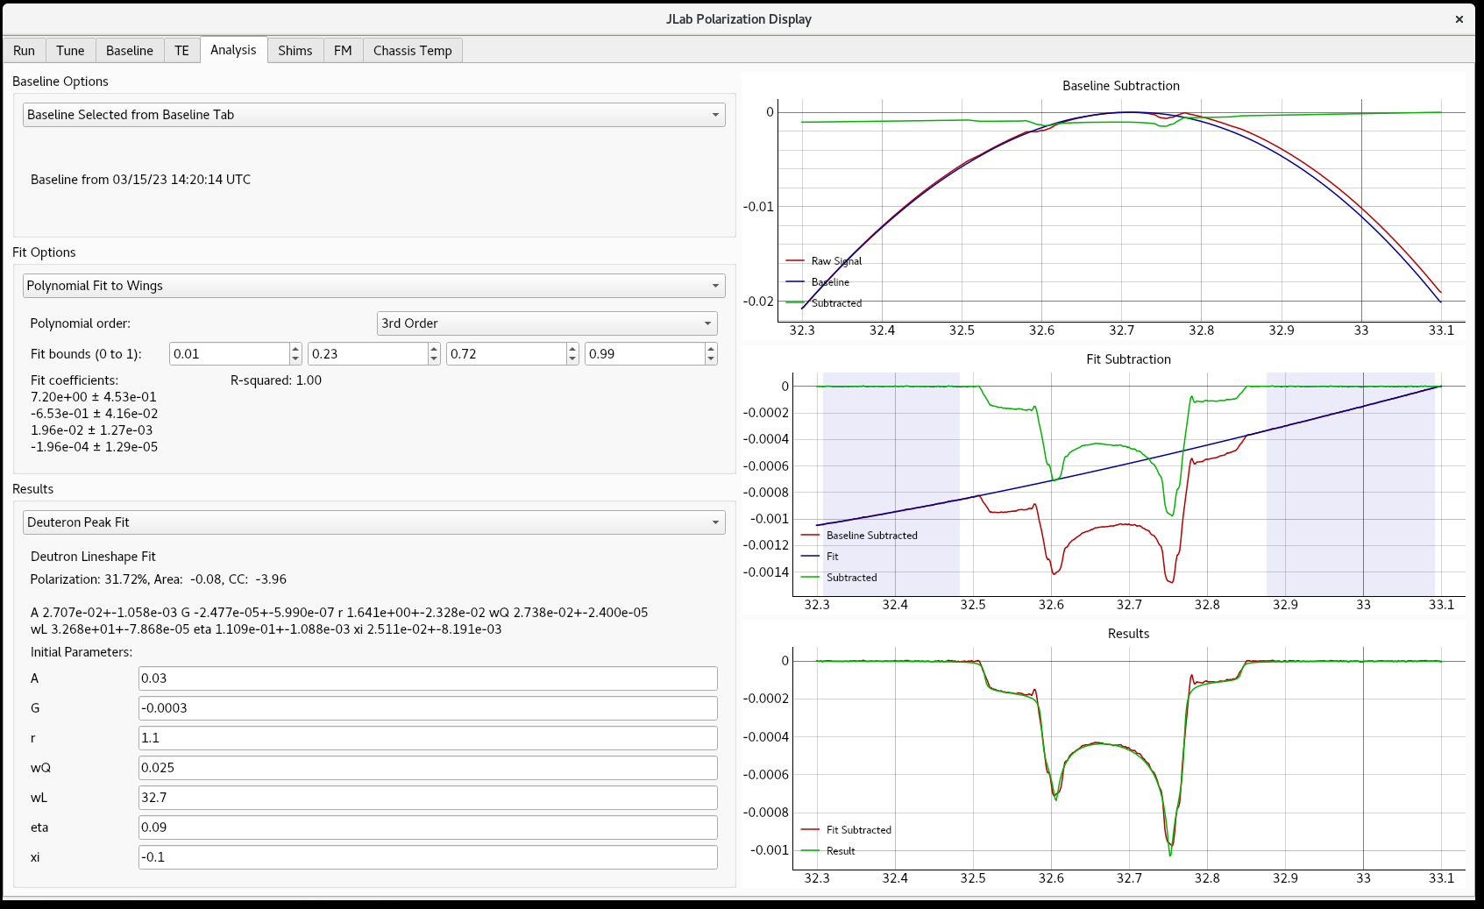The height and width of the screenshot is (909, 1484).
Task: Click the Raw Signal legend entry
Action: pos(835,261)
